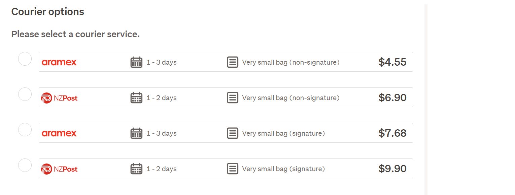The width and height of the screenshot is (515, 195).
Task: Choose the $7.68 Aramex signature radio button
Action: coord(25,130)
